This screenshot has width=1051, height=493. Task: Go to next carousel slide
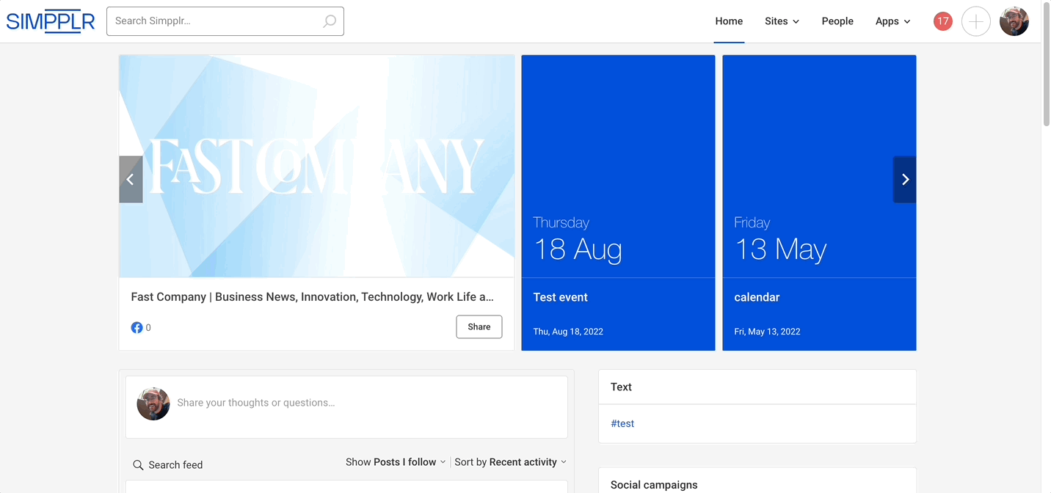(905, 180)
